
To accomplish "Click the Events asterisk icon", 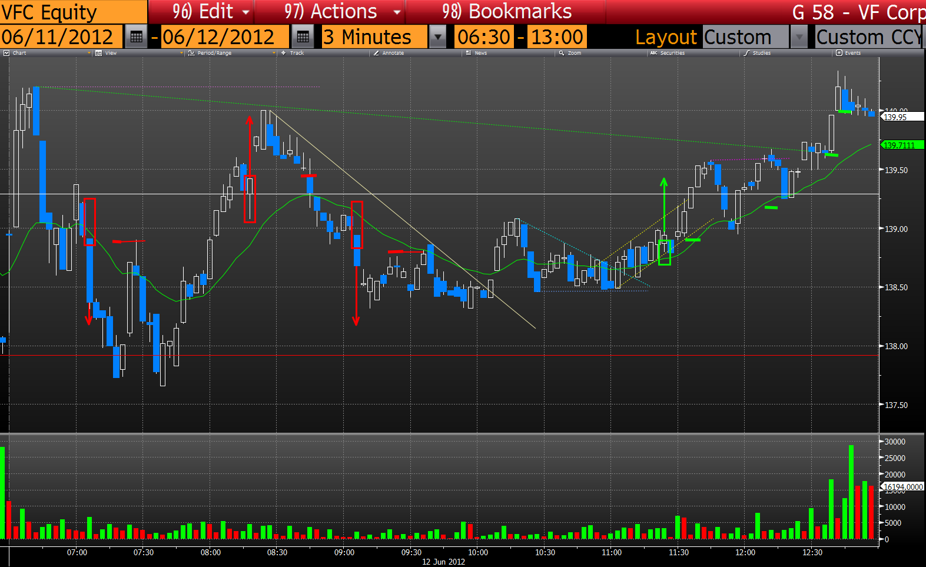I will (839, 53).
